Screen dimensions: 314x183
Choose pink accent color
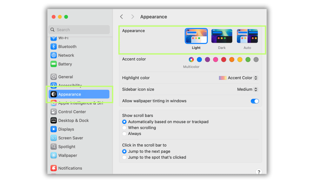[x=216, y=60]
